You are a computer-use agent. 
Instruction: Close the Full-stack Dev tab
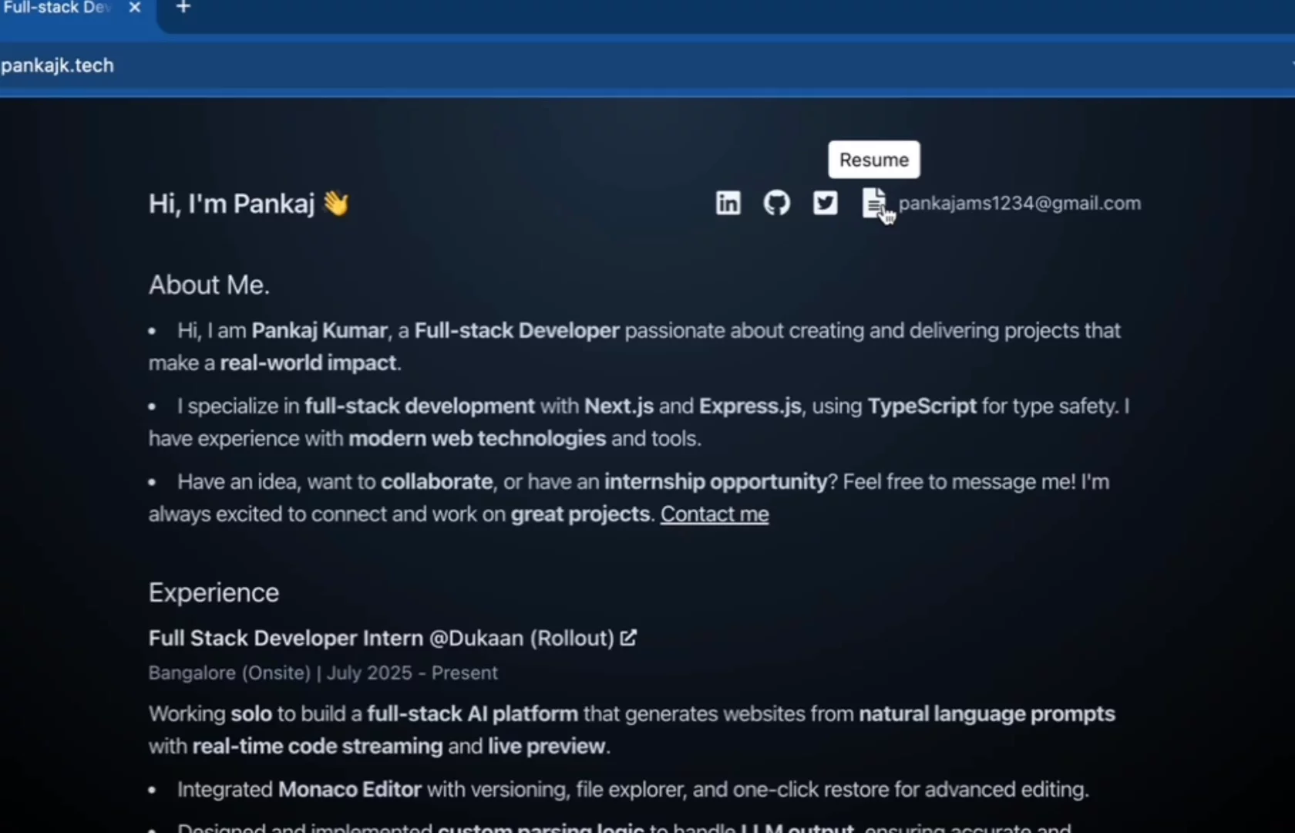[x=135, y=8]
